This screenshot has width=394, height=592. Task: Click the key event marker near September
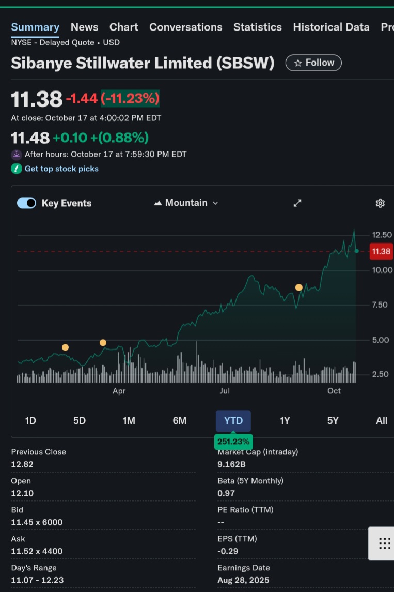click(298, 287)
